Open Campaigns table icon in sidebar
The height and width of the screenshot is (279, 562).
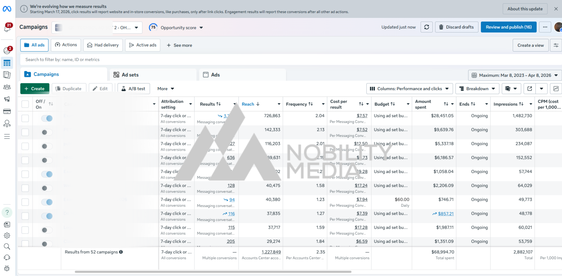pos(7,63)
